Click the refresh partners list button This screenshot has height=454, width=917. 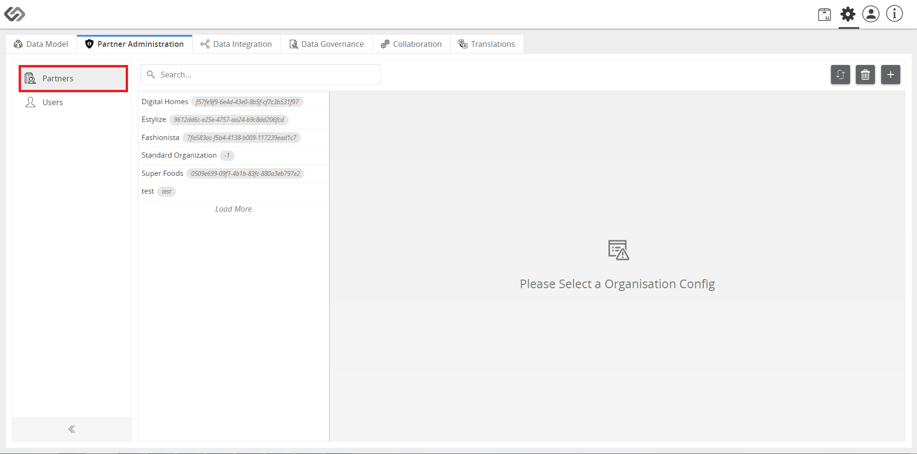[840, 75]
